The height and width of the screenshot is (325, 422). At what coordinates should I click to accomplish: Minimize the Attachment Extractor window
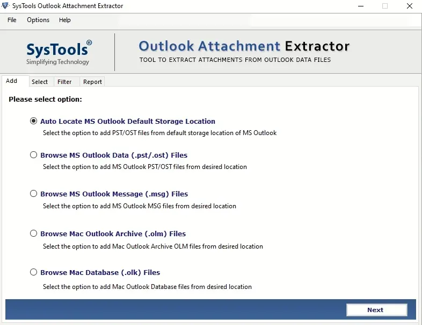361,6
